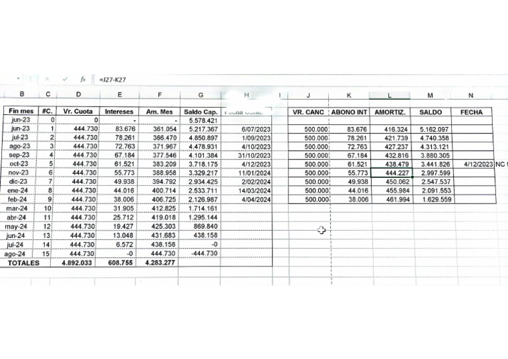508x359 pixels.
Task: Click the 'Saldo Cap.' header cell
Action: pos(200,112)
